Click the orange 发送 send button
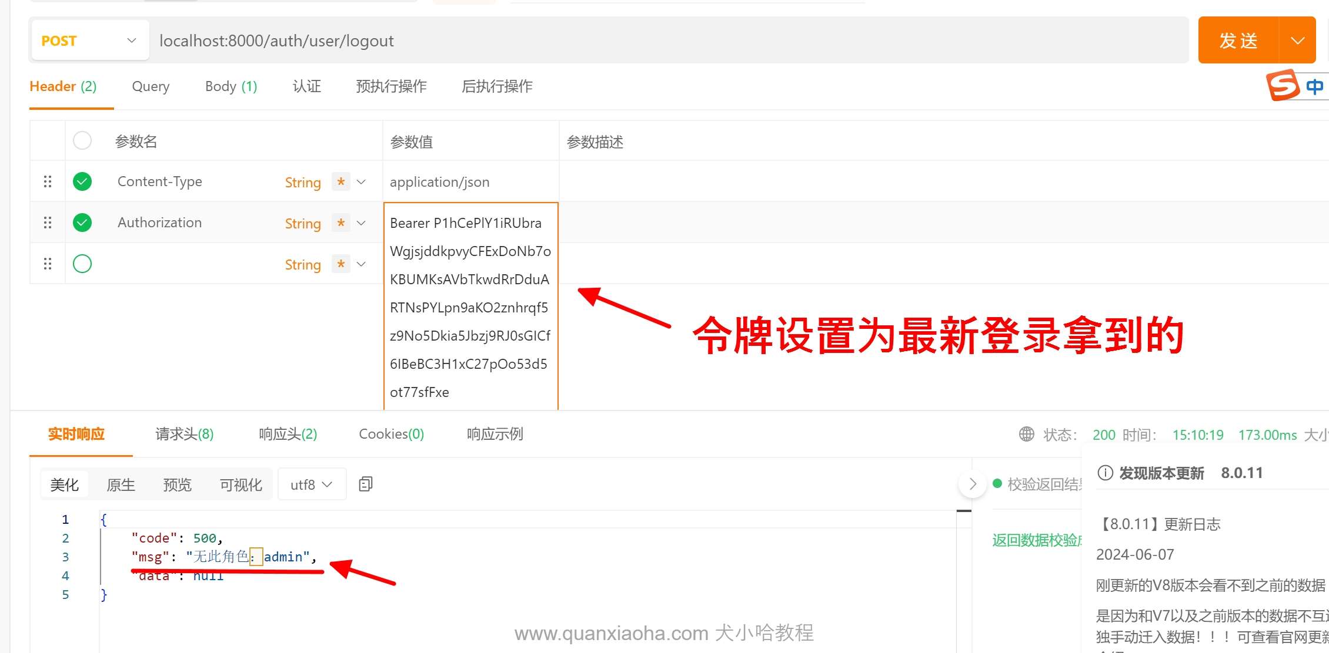Screen dimensions: 1329x653 [1238, 41]
